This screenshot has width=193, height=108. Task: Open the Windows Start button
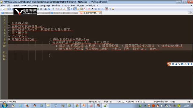click(5, 105)
